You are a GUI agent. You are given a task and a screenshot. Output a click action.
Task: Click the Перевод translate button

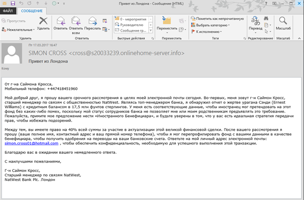[255, 25]
